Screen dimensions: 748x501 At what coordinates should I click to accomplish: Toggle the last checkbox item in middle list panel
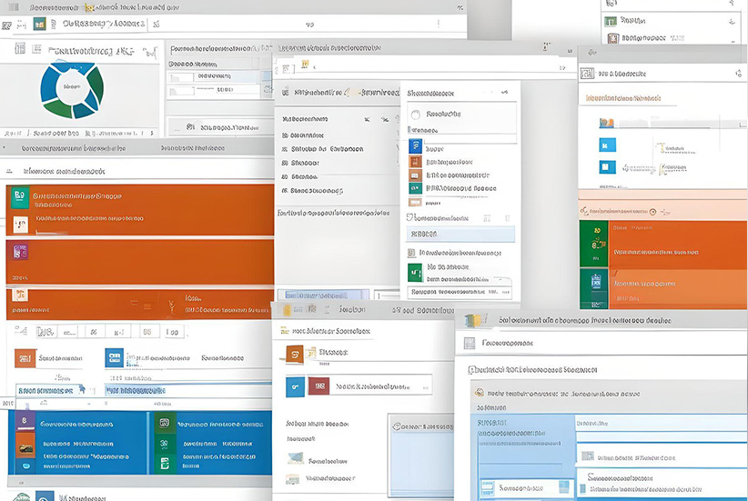point(286,191)
